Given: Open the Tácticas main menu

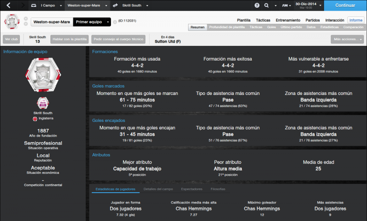Looking at the screenshot, I should coord(263,20).
